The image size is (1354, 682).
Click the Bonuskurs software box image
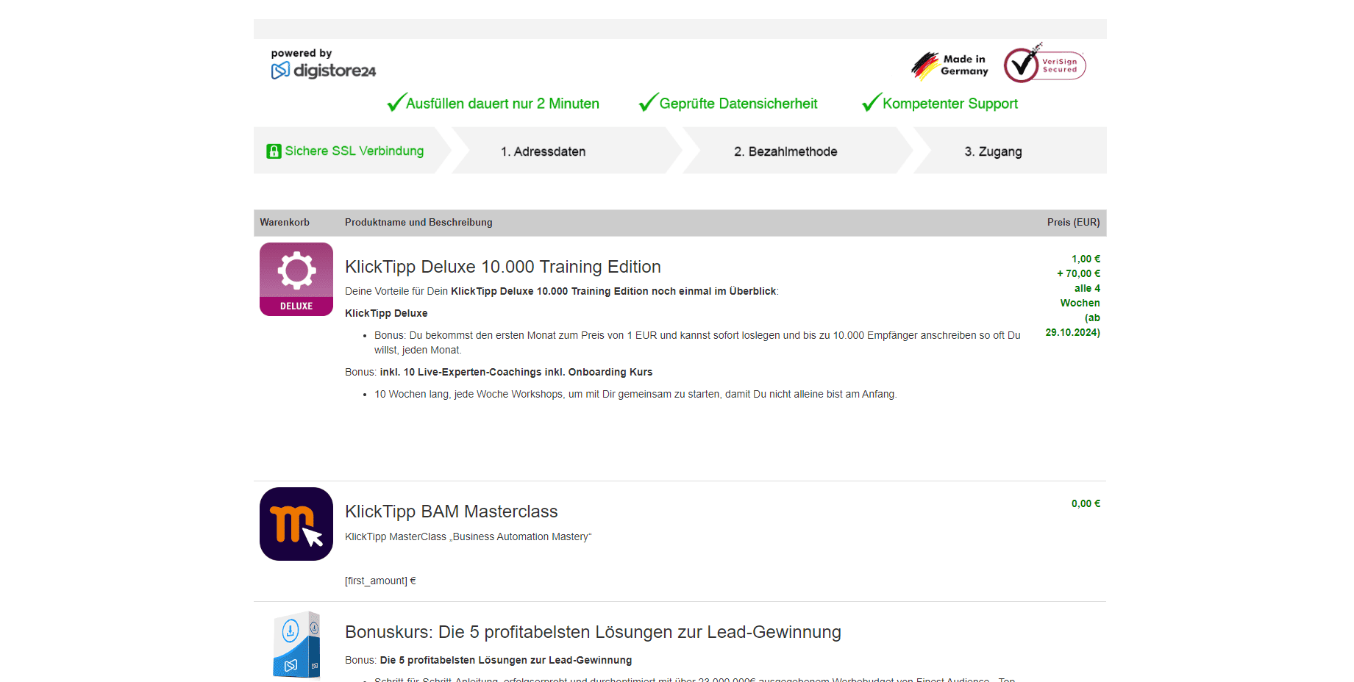point(296,645)
